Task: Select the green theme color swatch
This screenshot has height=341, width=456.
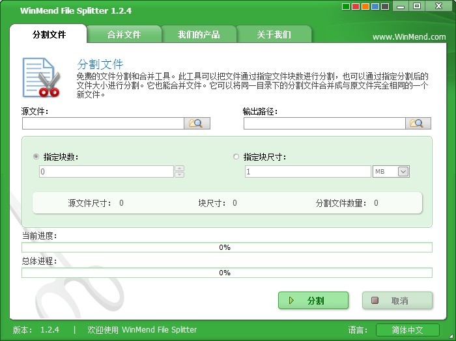Action: (x=346, y=7)
